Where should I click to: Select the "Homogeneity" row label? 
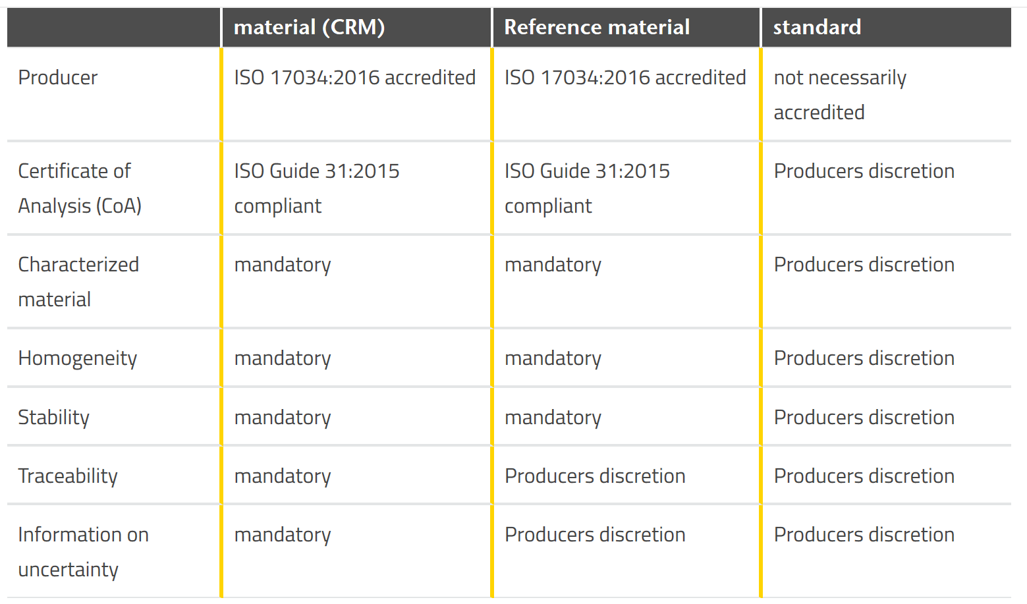tap(78, 358)
